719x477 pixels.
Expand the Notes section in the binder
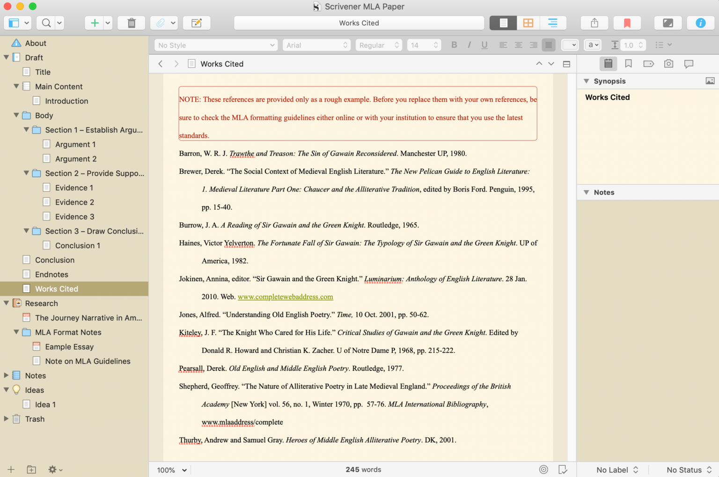(x=6, y=375)
